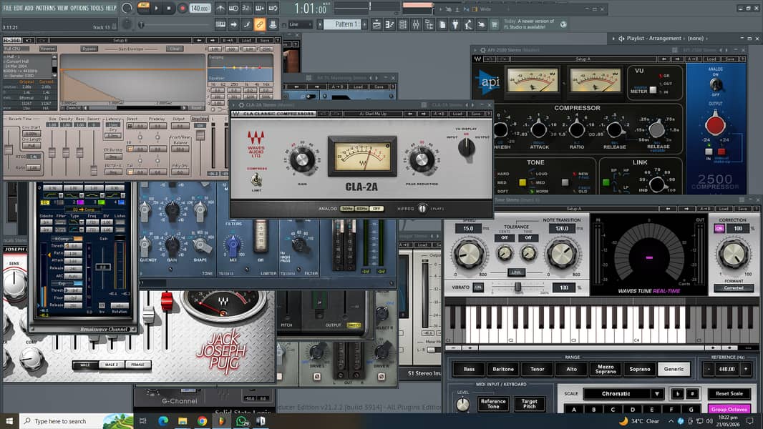Click Save in the IR reverb header
The image size is (763, 429).
point(264,40)
